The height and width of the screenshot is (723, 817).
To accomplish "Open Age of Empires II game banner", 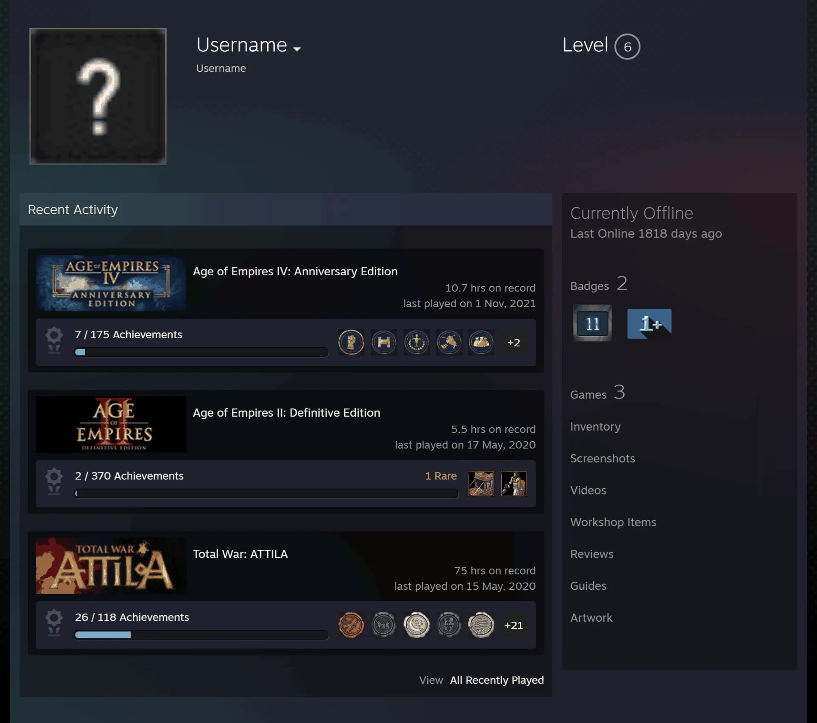I will point(111,424).
